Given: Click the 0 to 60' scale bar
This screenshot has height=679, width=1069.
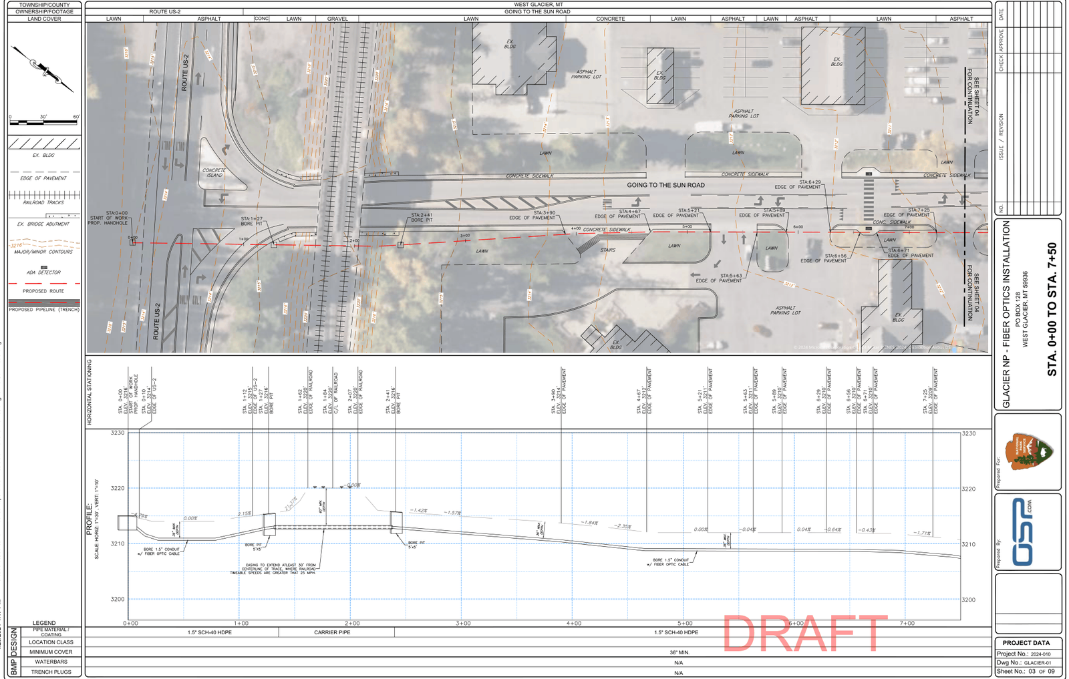Looking at the screenshot, I should pos(44,122).
